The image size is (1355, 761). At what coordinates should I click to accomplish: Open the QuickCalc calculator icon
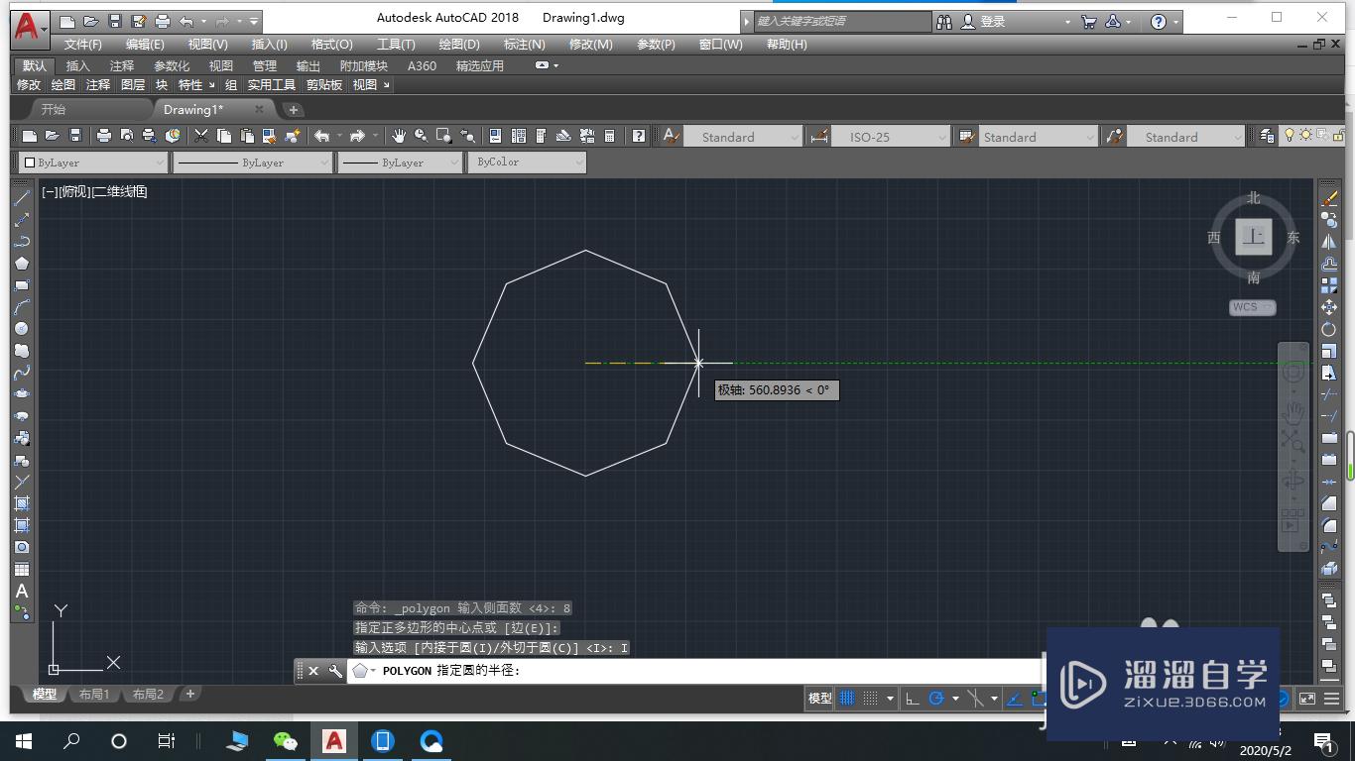click(609, 136)
